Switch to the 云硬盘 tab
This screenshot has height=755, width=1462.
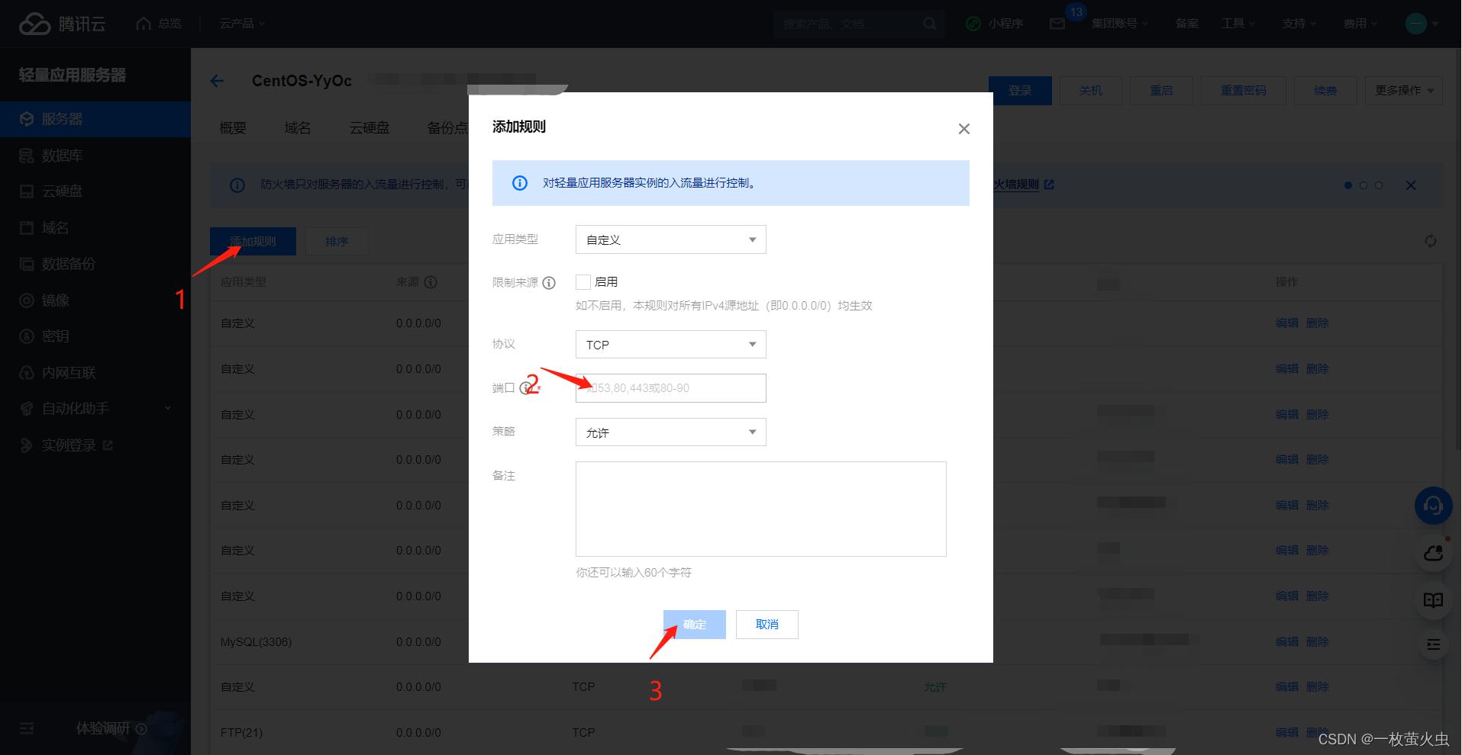(370, 128)
